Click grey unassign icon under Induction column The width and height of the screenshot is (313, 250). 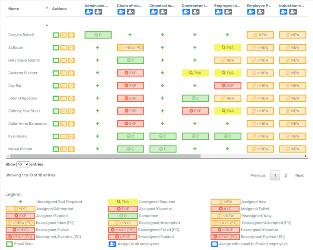(293, 12)
